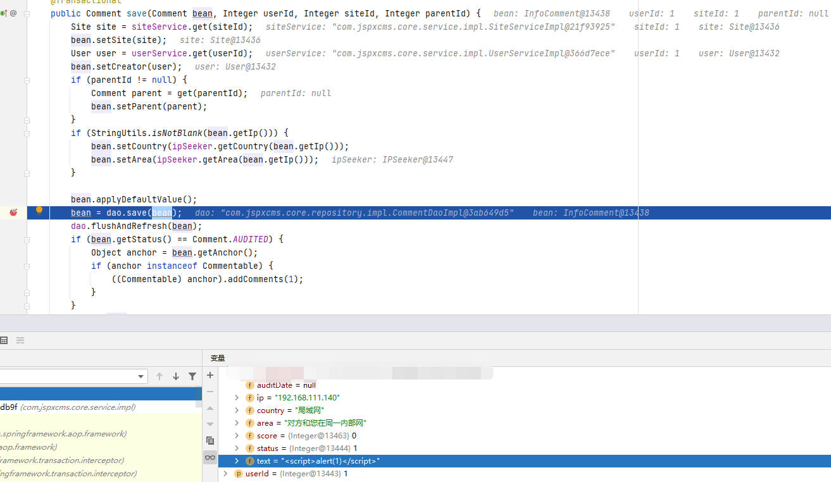Viewport: 831px width, 482px height.
Task: Go to the next frame with down arrow
Action: point(176,376)
